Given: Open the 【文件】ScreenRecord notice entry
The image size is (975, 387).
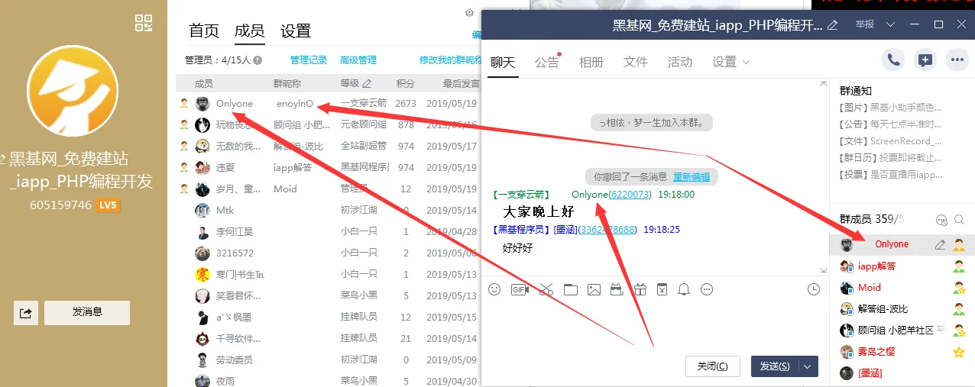Looking at the screenshot, I should pos(892,141).
